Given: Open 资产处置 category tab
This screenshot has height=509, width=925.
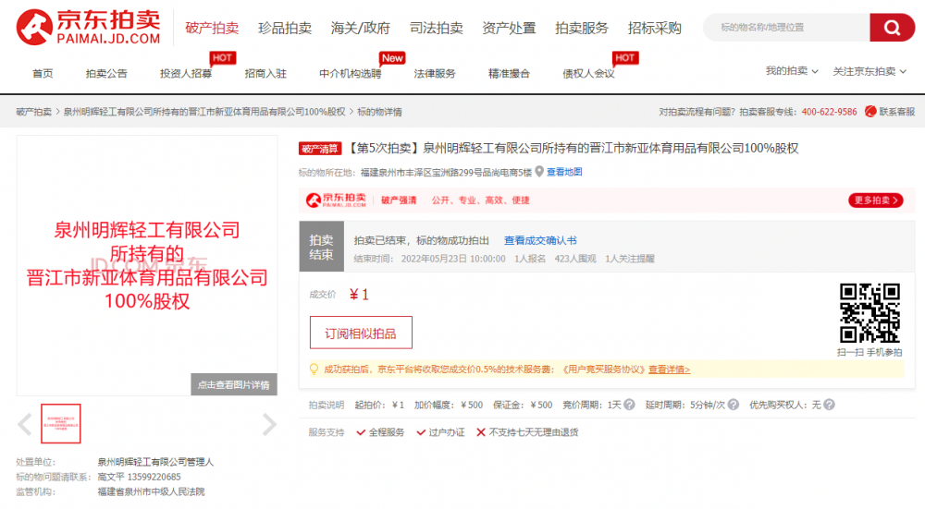Looking at the screenshot, I should [509, 28].
